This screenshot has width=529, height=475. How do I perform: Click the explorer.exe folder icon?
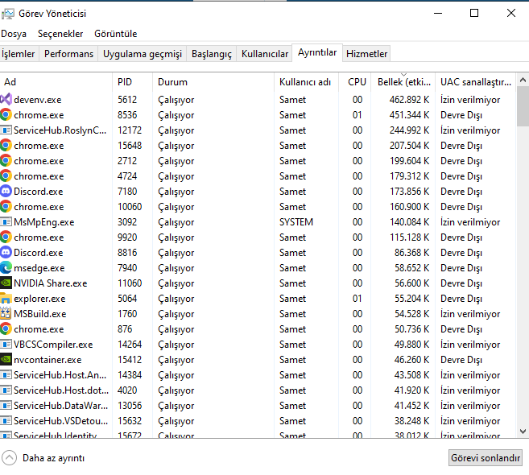point(6,298)
